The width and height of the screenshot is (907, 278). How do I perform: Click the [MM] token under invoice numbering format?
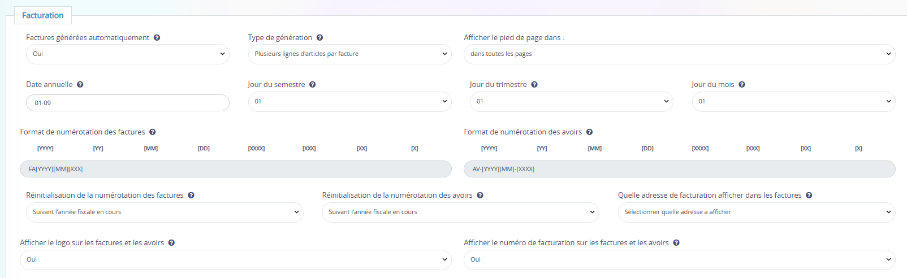pyautogui.click(x=151, y=149)
